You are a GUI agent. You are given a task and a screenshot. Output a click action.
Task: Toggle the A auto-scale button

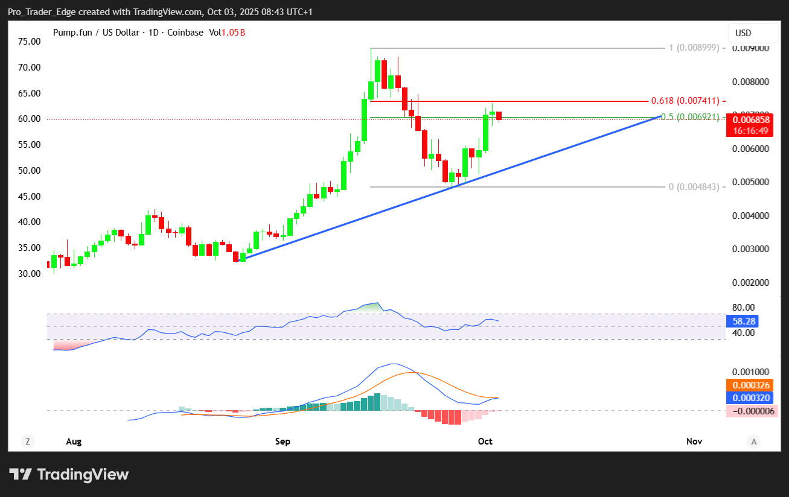point(753,442)
